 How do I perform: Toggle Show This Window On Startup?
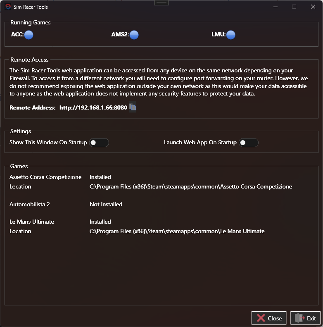click(x=99, y=143)
